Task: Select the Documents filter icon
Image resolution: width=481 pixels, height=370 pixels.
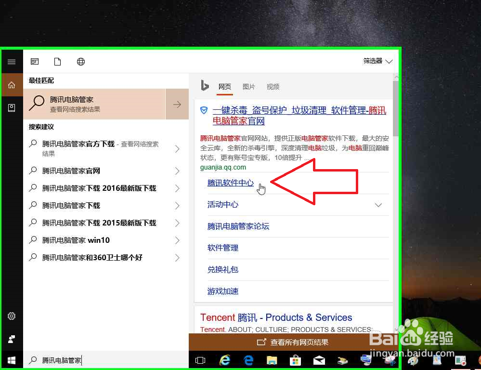Action: (57, 62)
